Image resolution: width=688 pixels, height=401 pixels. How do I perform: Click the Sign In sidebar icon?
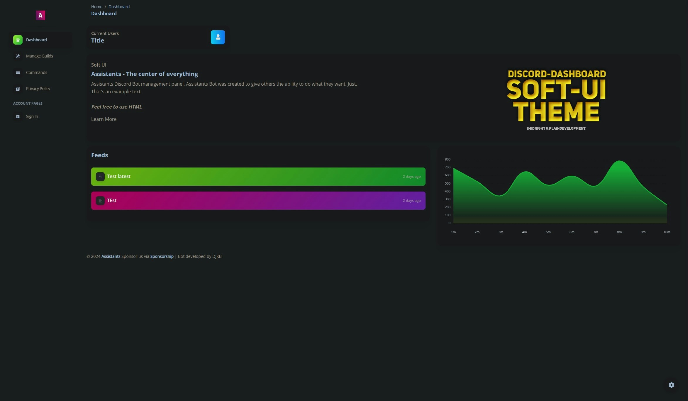[18, 116]
